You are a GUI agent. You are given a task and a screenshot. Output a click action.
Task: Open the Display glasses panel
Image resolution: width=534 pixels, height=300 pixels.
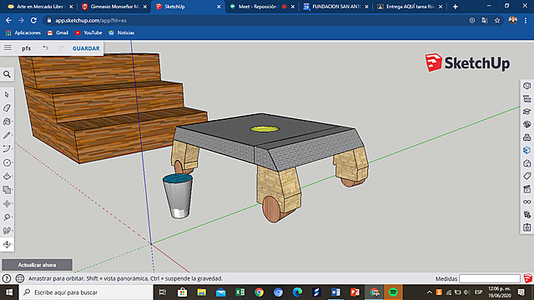point(526,202)
